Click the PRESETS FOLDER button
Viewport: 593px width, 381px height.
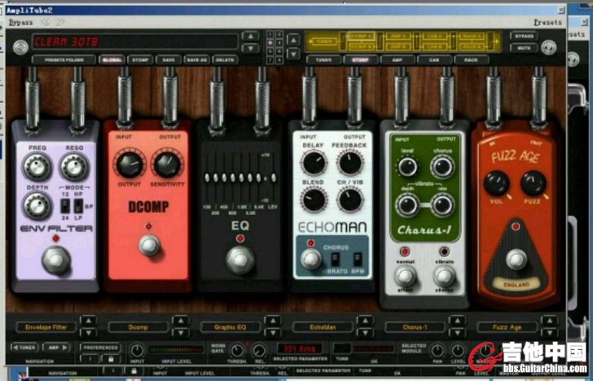64,59
